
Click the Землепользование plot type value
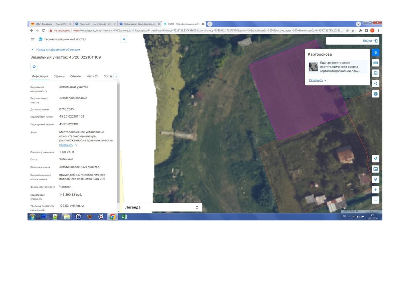point(73,98)
